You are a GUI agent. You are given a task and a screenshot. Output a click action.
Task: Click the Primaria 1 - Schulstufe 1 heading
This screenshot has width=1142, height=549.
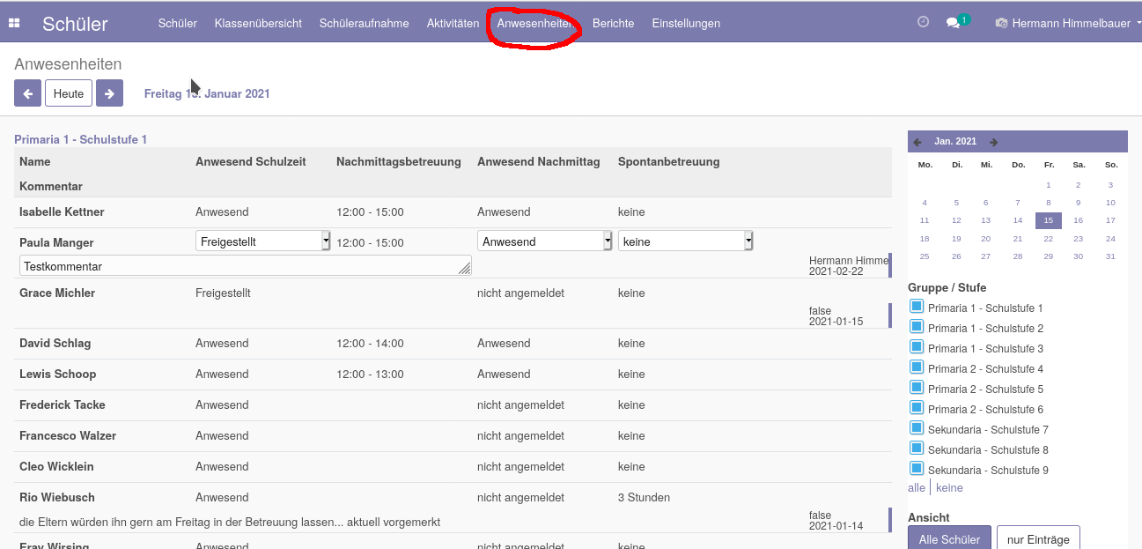point(81,139)
